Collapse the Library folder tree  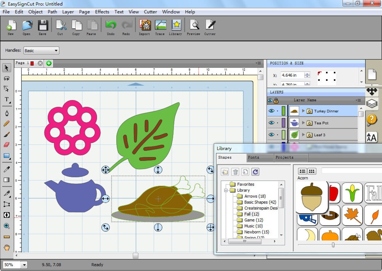[227, 190]
